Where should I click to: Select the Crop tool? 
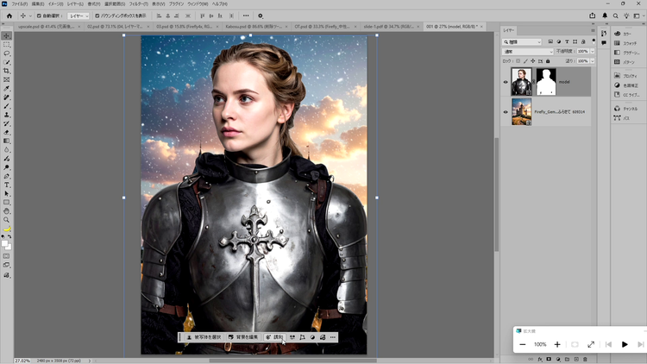7,71
